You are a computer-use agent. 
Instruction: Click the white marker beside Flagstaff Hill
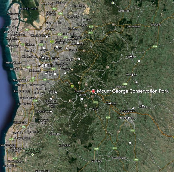pos(51,111)
